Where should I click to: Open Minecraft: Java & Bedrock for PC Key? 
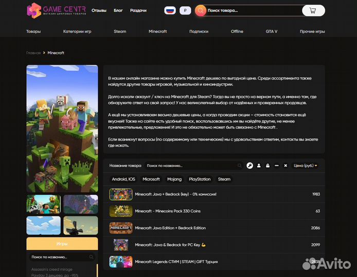click(170, 245)
